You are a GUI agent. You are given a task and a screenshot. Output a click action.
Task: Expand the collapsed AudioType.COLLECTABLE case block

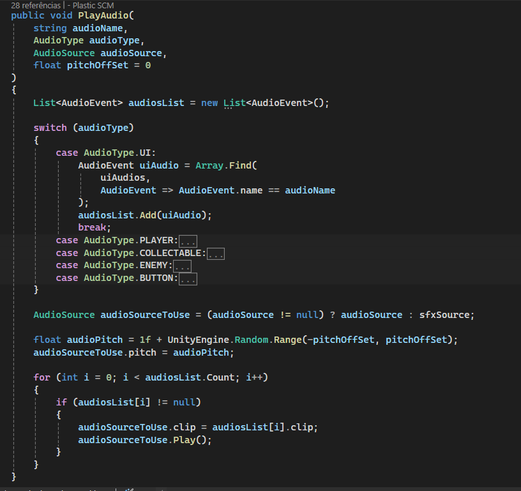coord(216,253)
